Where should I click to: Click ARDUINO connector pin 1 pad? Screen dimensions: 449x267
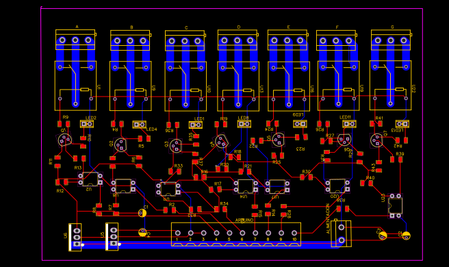click(178, 233)
